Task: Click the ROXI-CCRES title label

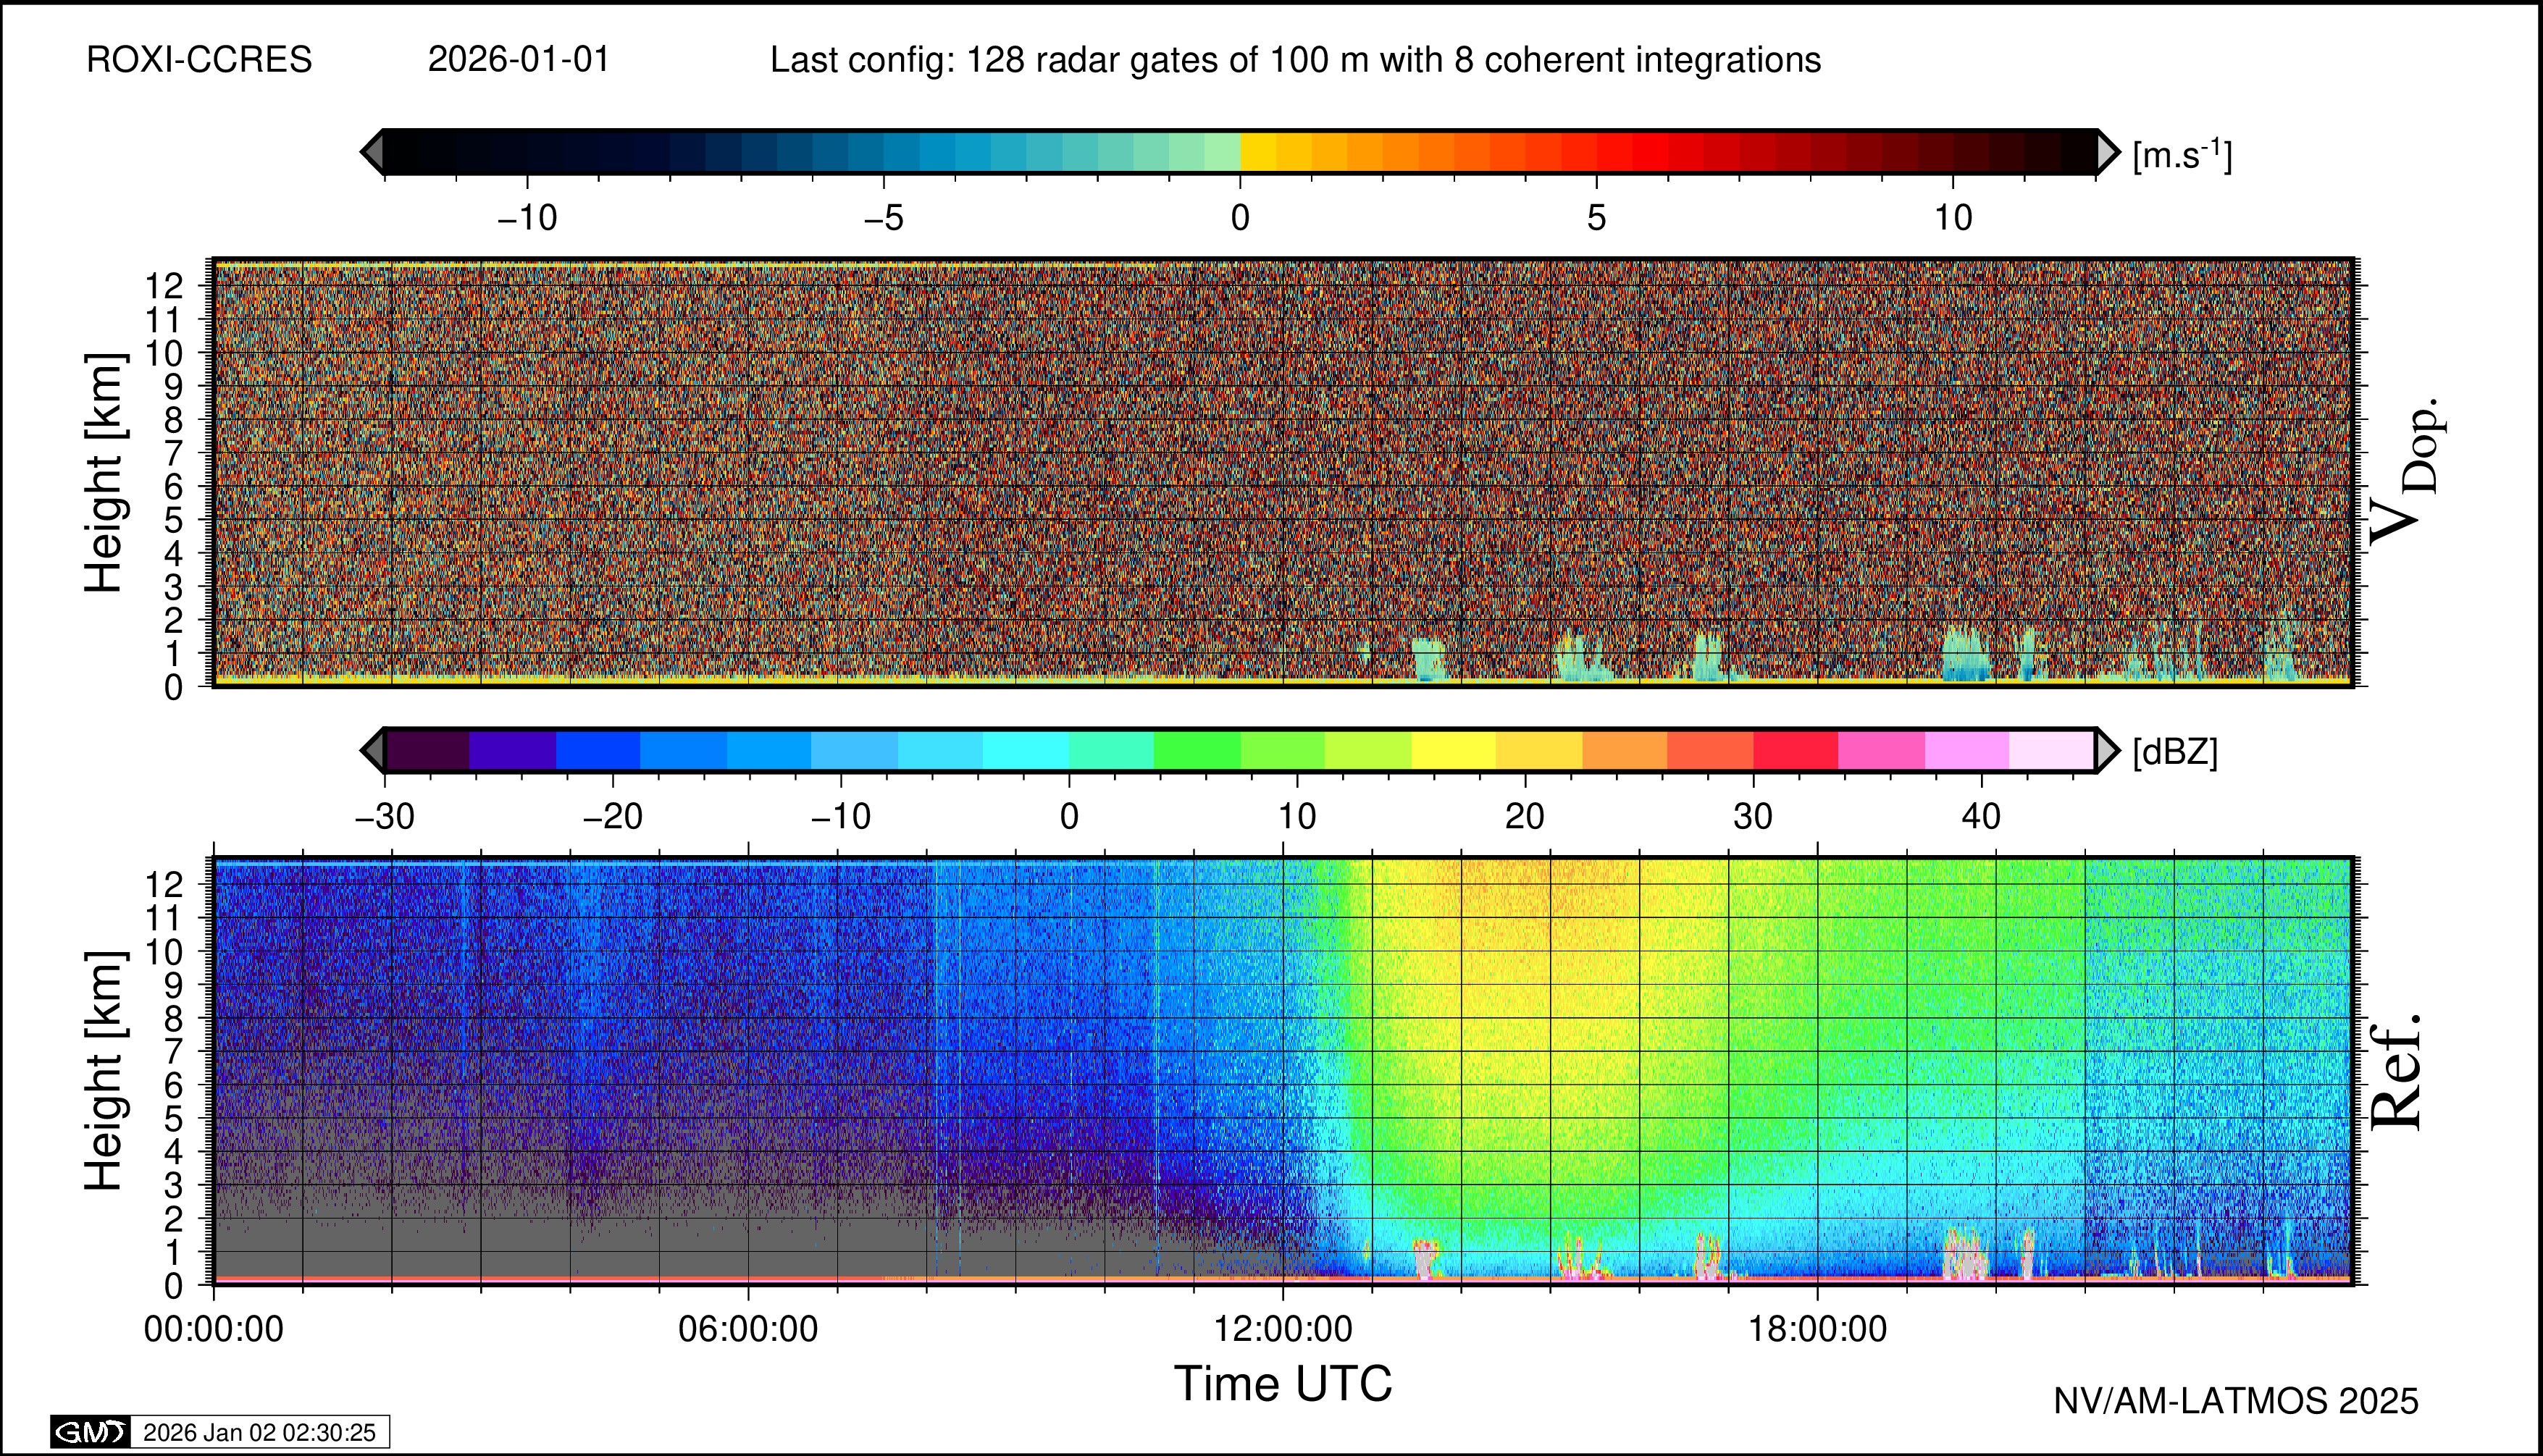Action: [x=199, y=60]
